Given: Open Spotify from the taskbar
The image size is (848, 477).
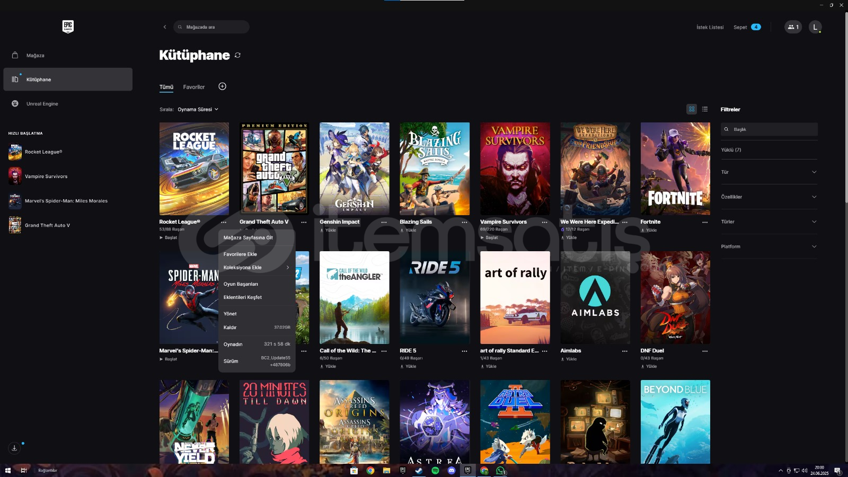Looking at the screenshot, I should [x=435, y=470].
